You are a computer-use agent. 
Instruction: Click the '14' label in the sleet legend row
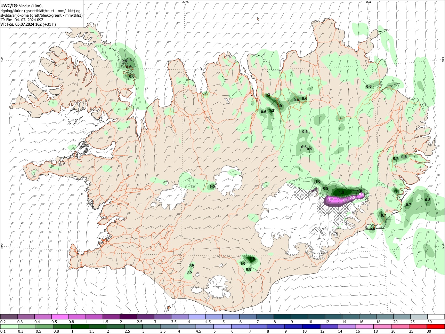pyautogui.click(x=344, y=322)
